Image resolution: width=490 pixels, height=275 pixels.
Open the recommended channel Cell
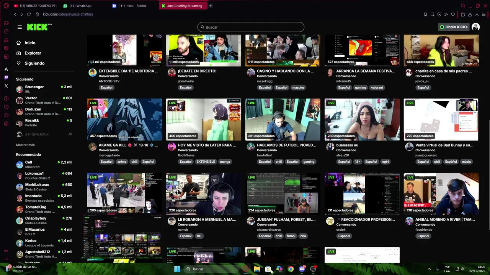[x=44, y=165]
